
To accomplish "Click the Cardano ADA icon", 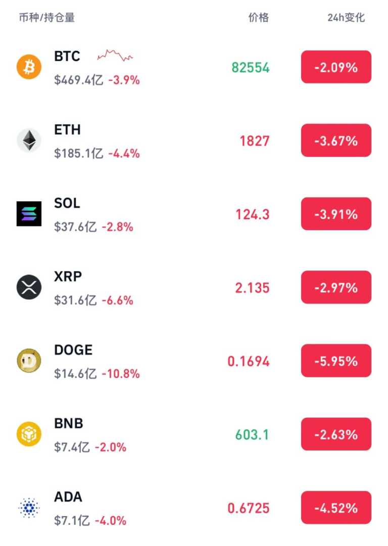I will point(29,508).
